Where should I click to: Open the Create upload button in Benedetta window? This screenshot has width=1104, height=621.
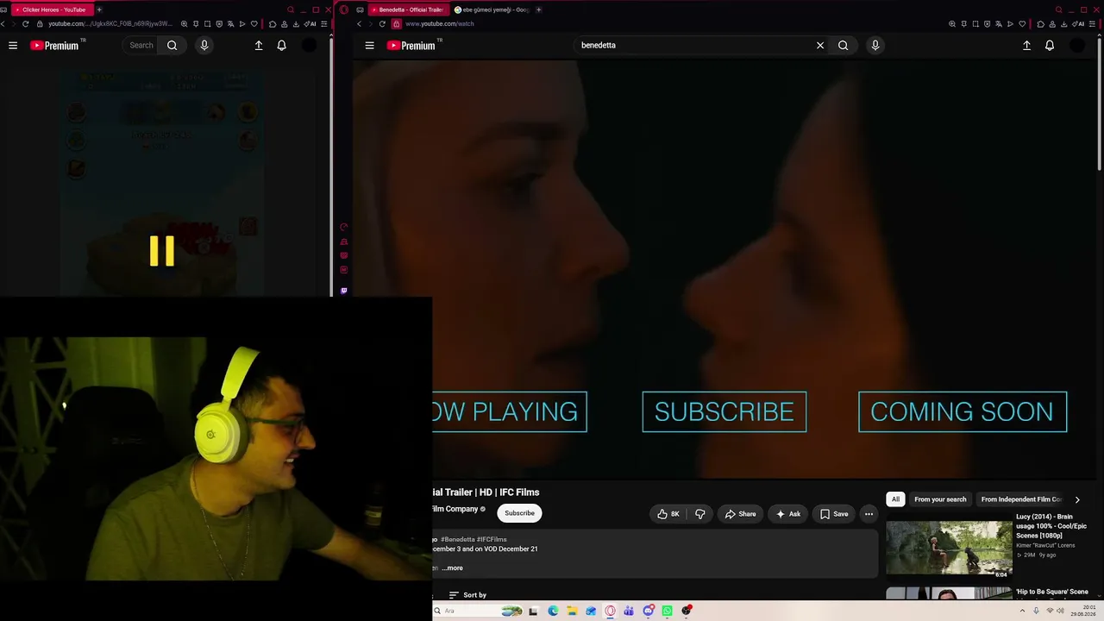[1026, 46]
